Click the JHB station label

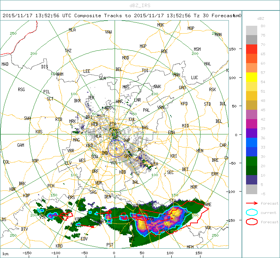pyautogui.click(x=105, y=153)
